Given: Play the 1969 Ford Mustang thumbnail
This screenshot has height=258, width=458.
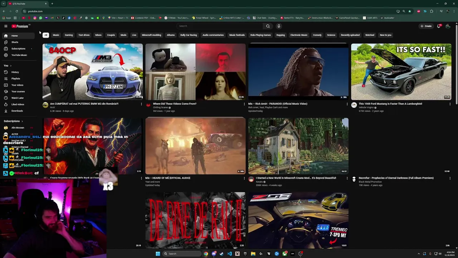Looking at the screenshot, I should [401, 72].
